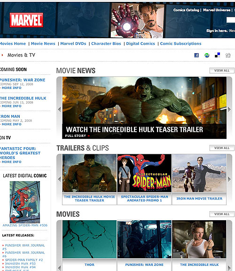Open Punisher: War Zone coming soon title

pyautogui.click(x=23, y=80)
